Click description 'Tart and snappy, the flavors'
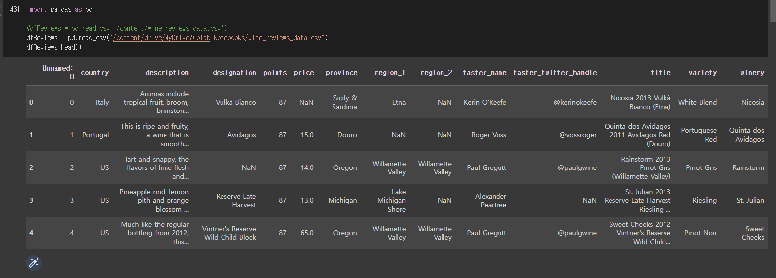The width and height of the screenshot is (776, 278). click(x=157, y=167)
